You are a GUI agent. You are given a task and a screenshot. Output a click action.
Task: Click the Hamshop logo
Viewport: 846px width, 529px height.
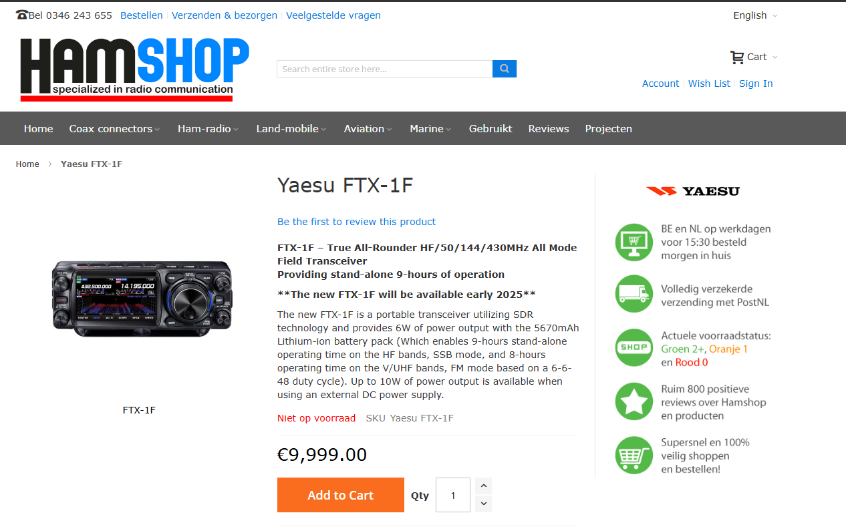click(134, 69)
